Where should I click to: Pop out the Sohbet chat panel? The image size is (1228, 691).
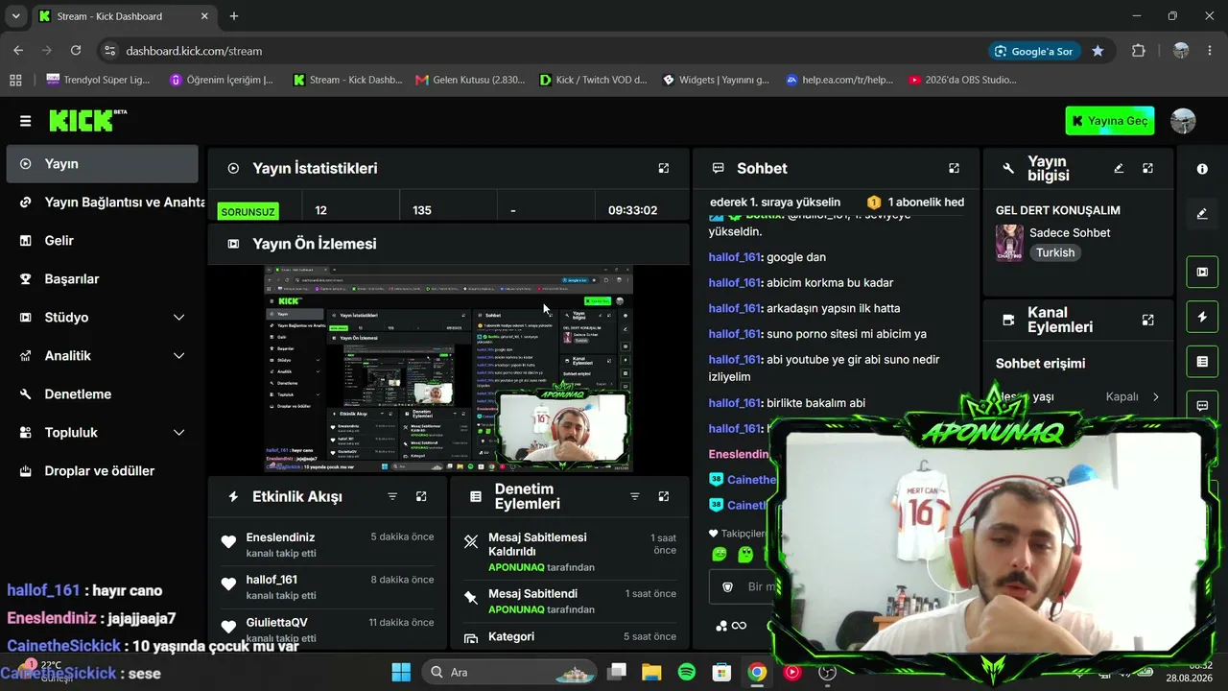954,168
